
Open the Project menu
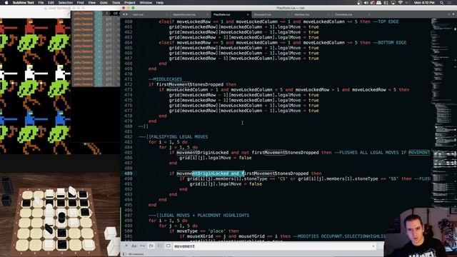[x=130, y=3]
